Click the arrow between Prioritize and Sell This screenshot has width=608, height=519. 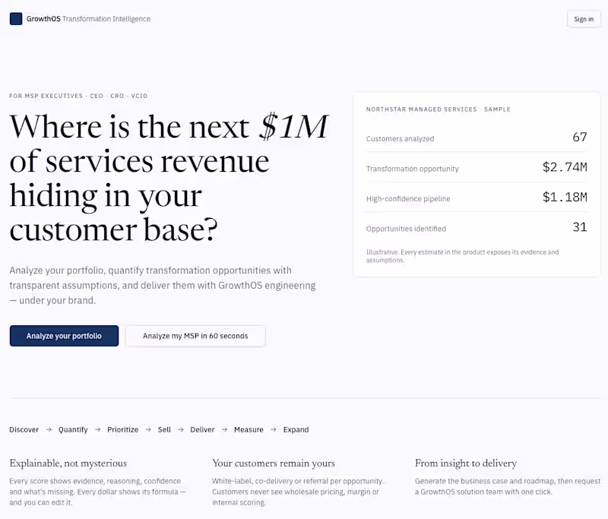tap(148, 429)
